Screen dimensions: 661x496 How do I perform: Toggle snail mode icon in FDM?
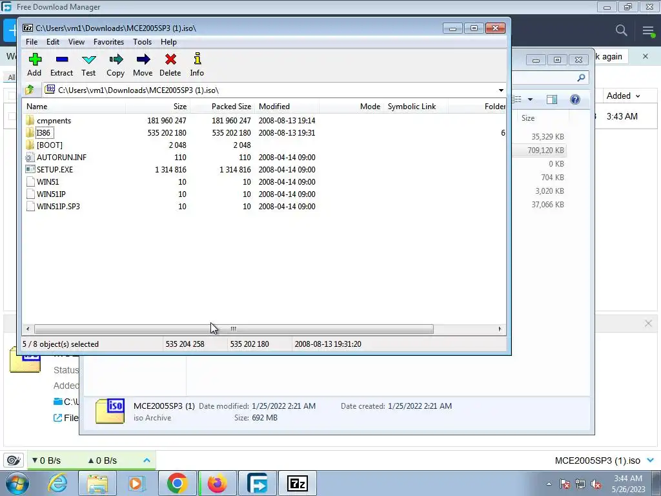point(14,460)
